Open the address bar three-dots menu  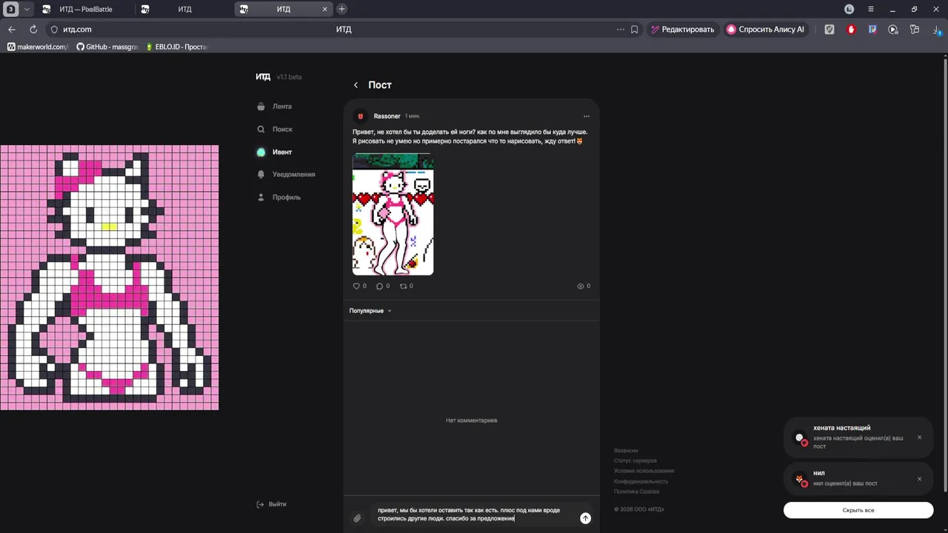[x=620, y=30]
